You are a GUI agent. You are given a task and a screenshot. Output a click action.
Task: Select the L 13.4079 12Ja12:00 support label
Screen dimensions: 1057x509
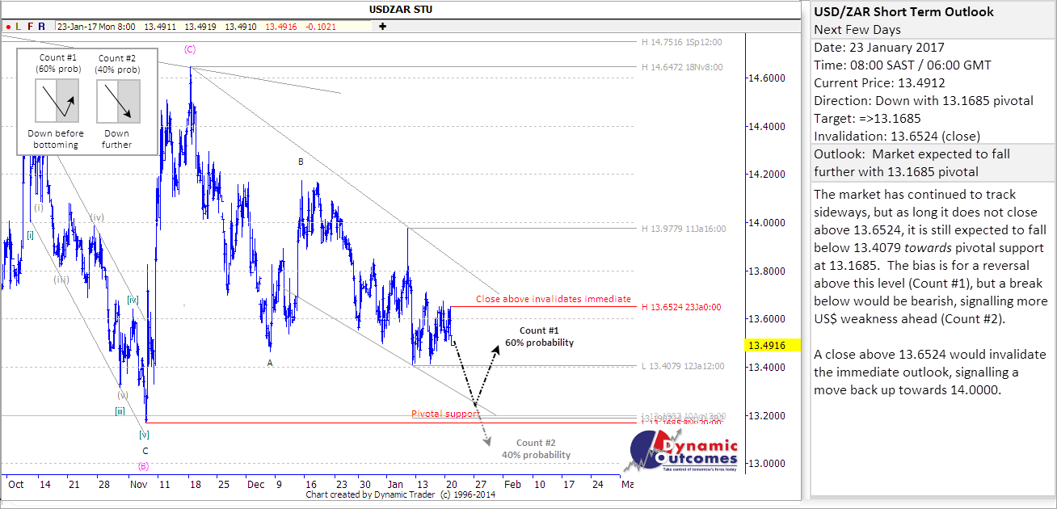tap(681, 366)
